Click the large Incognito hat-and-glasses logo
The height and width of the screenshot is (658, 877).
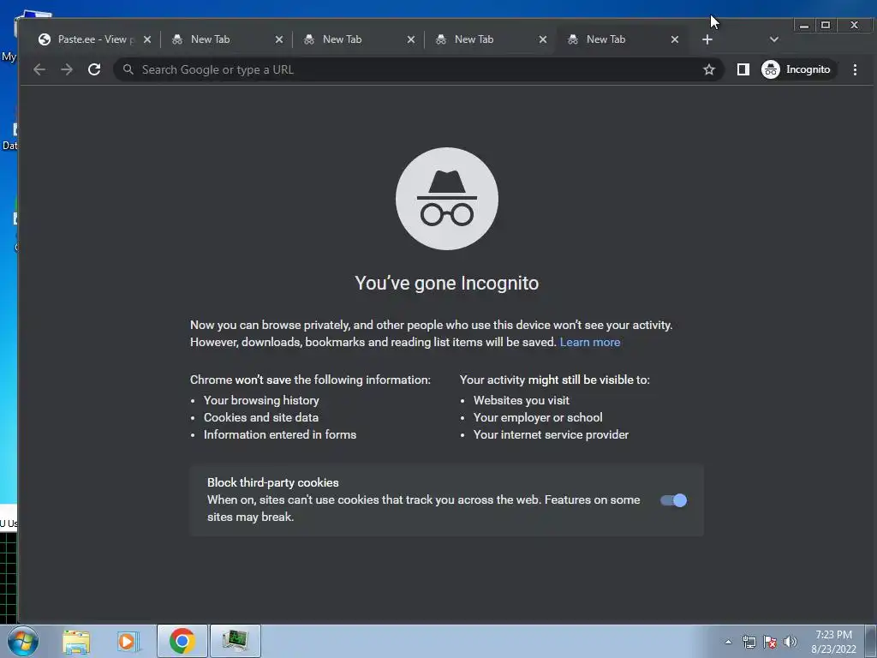coord(447,199)
